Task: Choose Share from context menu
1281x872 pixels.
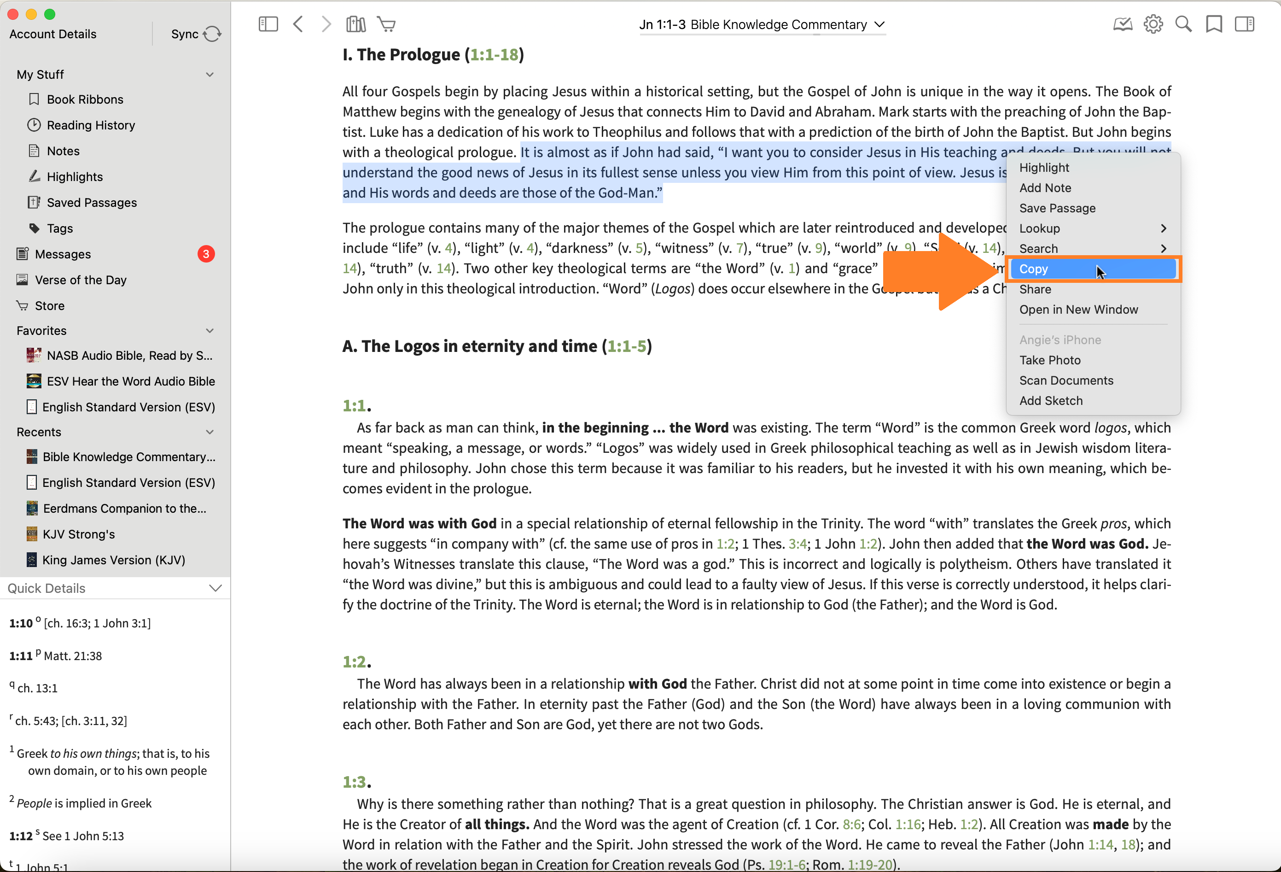Action: pyautogui.click(x=1093, y=290)
